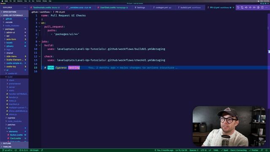The image size is (270, 152).
Task: Change end-of-line sequence via LF status item
Action: [210, 150]
